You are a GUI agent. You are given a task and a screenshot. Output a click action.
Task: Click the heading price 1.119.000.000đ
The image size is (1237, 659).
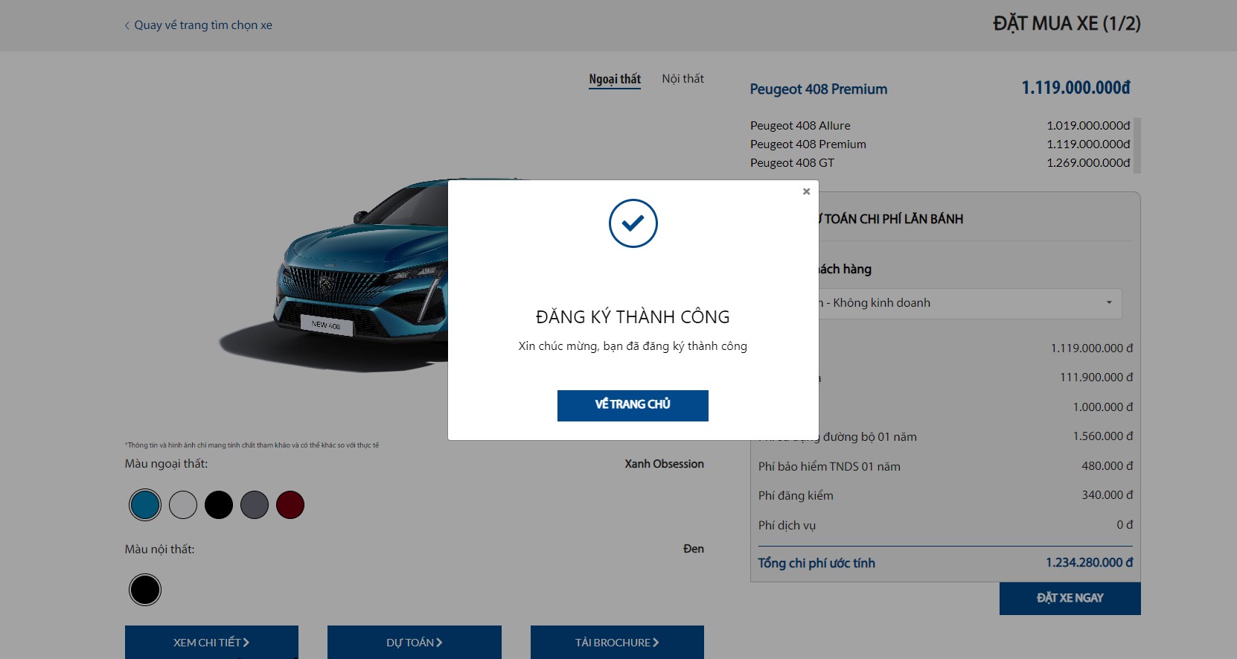pyautogui.click(x=1076, y=88)
